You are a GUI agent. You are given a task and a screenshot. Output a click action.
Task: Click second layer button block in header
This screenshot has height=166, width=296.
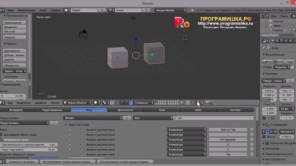pyautogui.click(x=173, y=102)
